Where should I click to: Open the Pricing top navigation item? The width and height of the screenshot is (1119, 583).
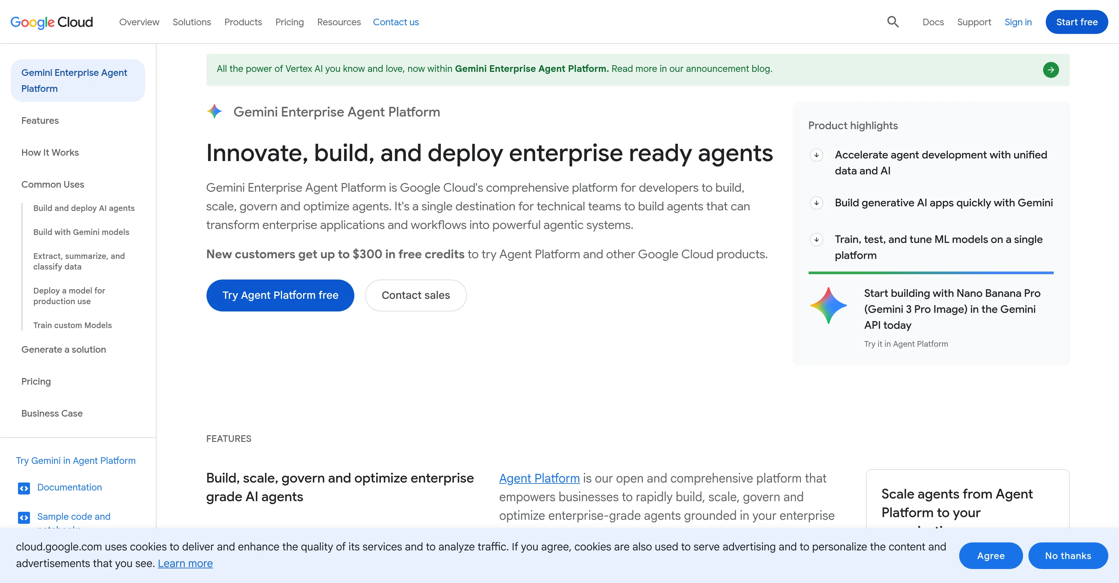(x=290, y=22)
